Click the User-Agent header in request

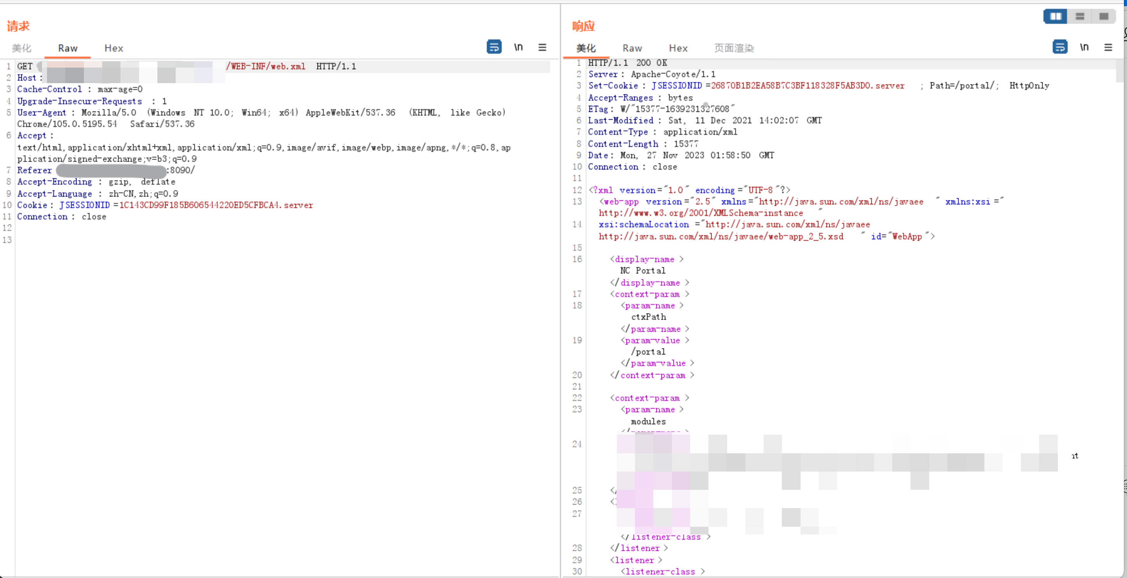[261, 118]
